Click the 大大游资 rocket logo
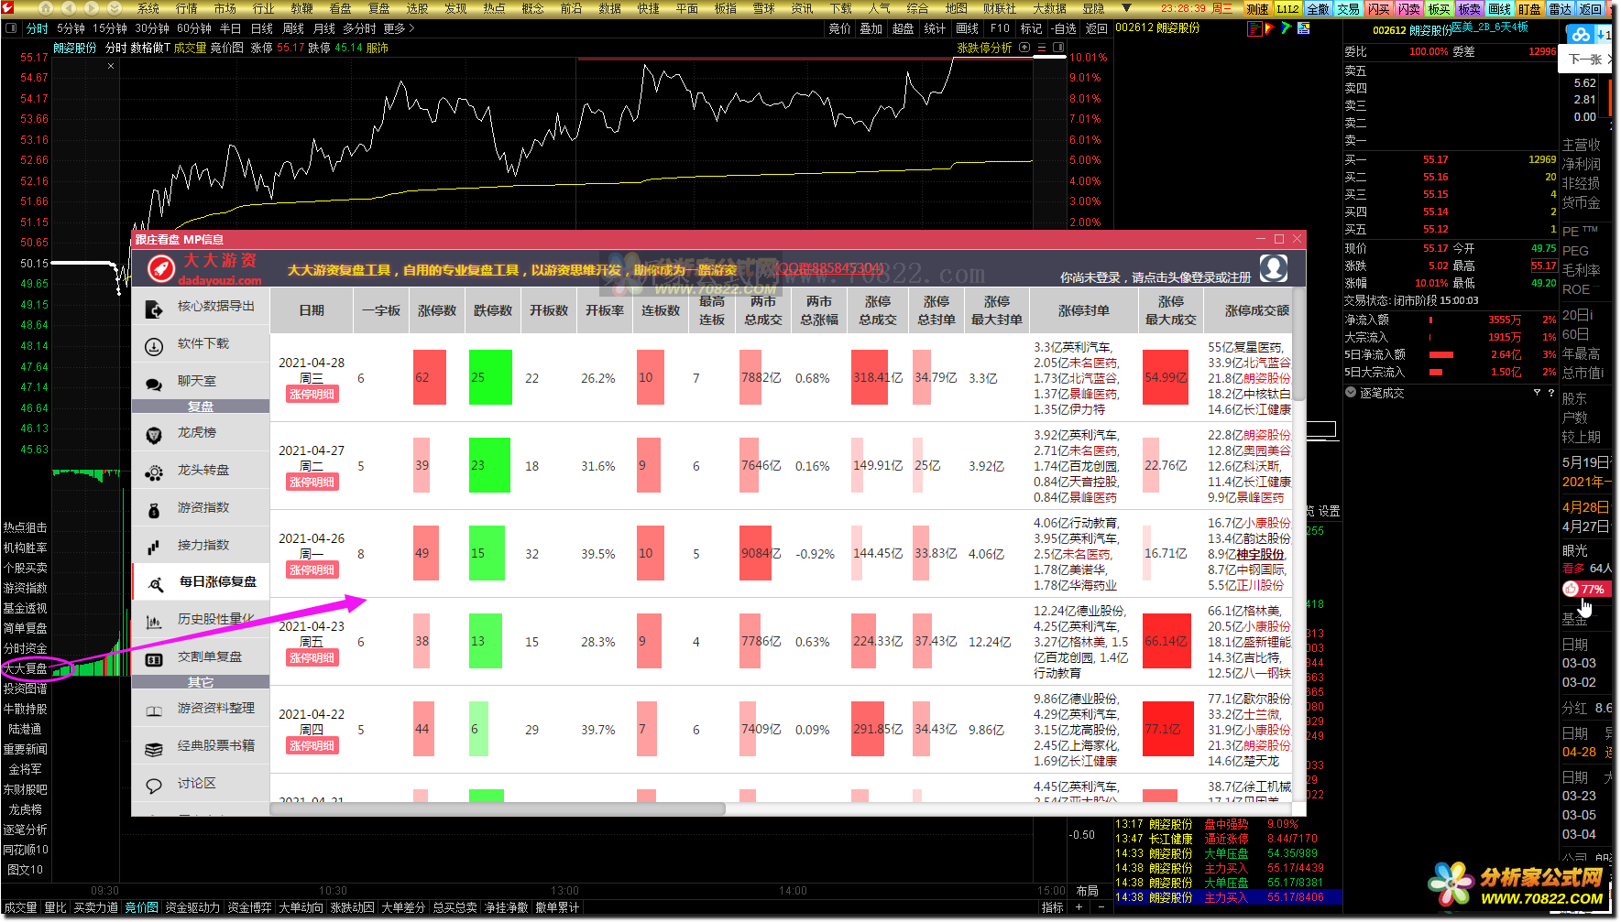 point(161,268)
